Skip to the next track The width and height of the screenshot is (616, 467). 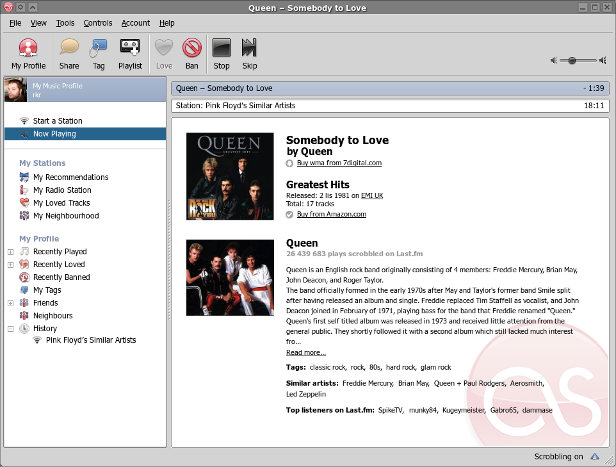tap(250, 54)
